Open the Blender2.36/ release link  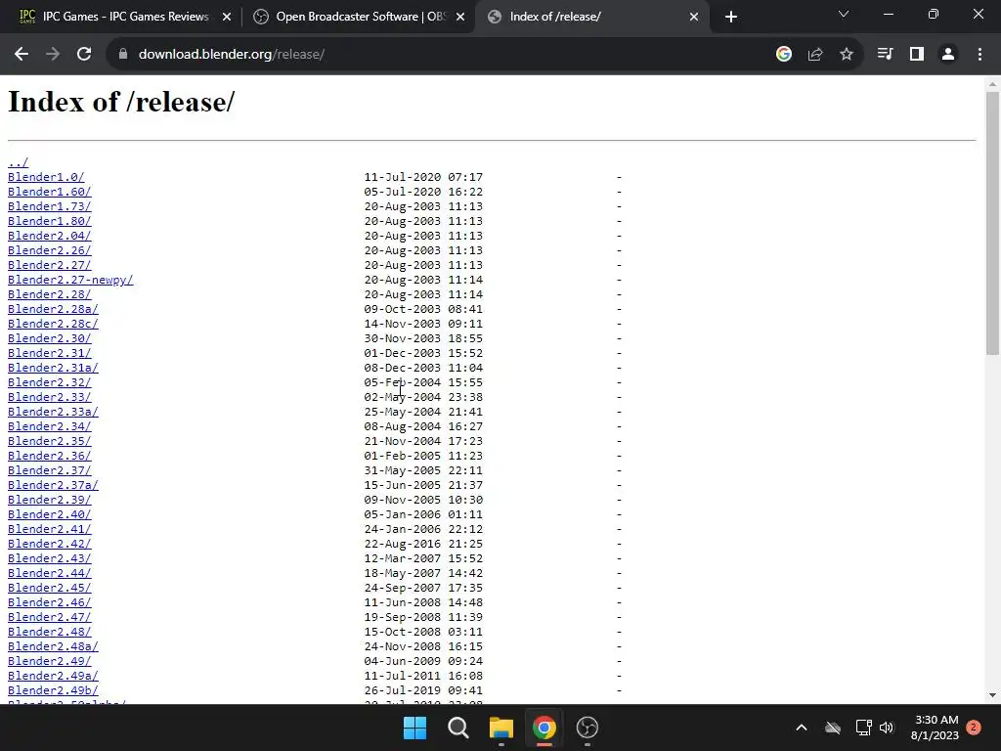coord(49,456)
